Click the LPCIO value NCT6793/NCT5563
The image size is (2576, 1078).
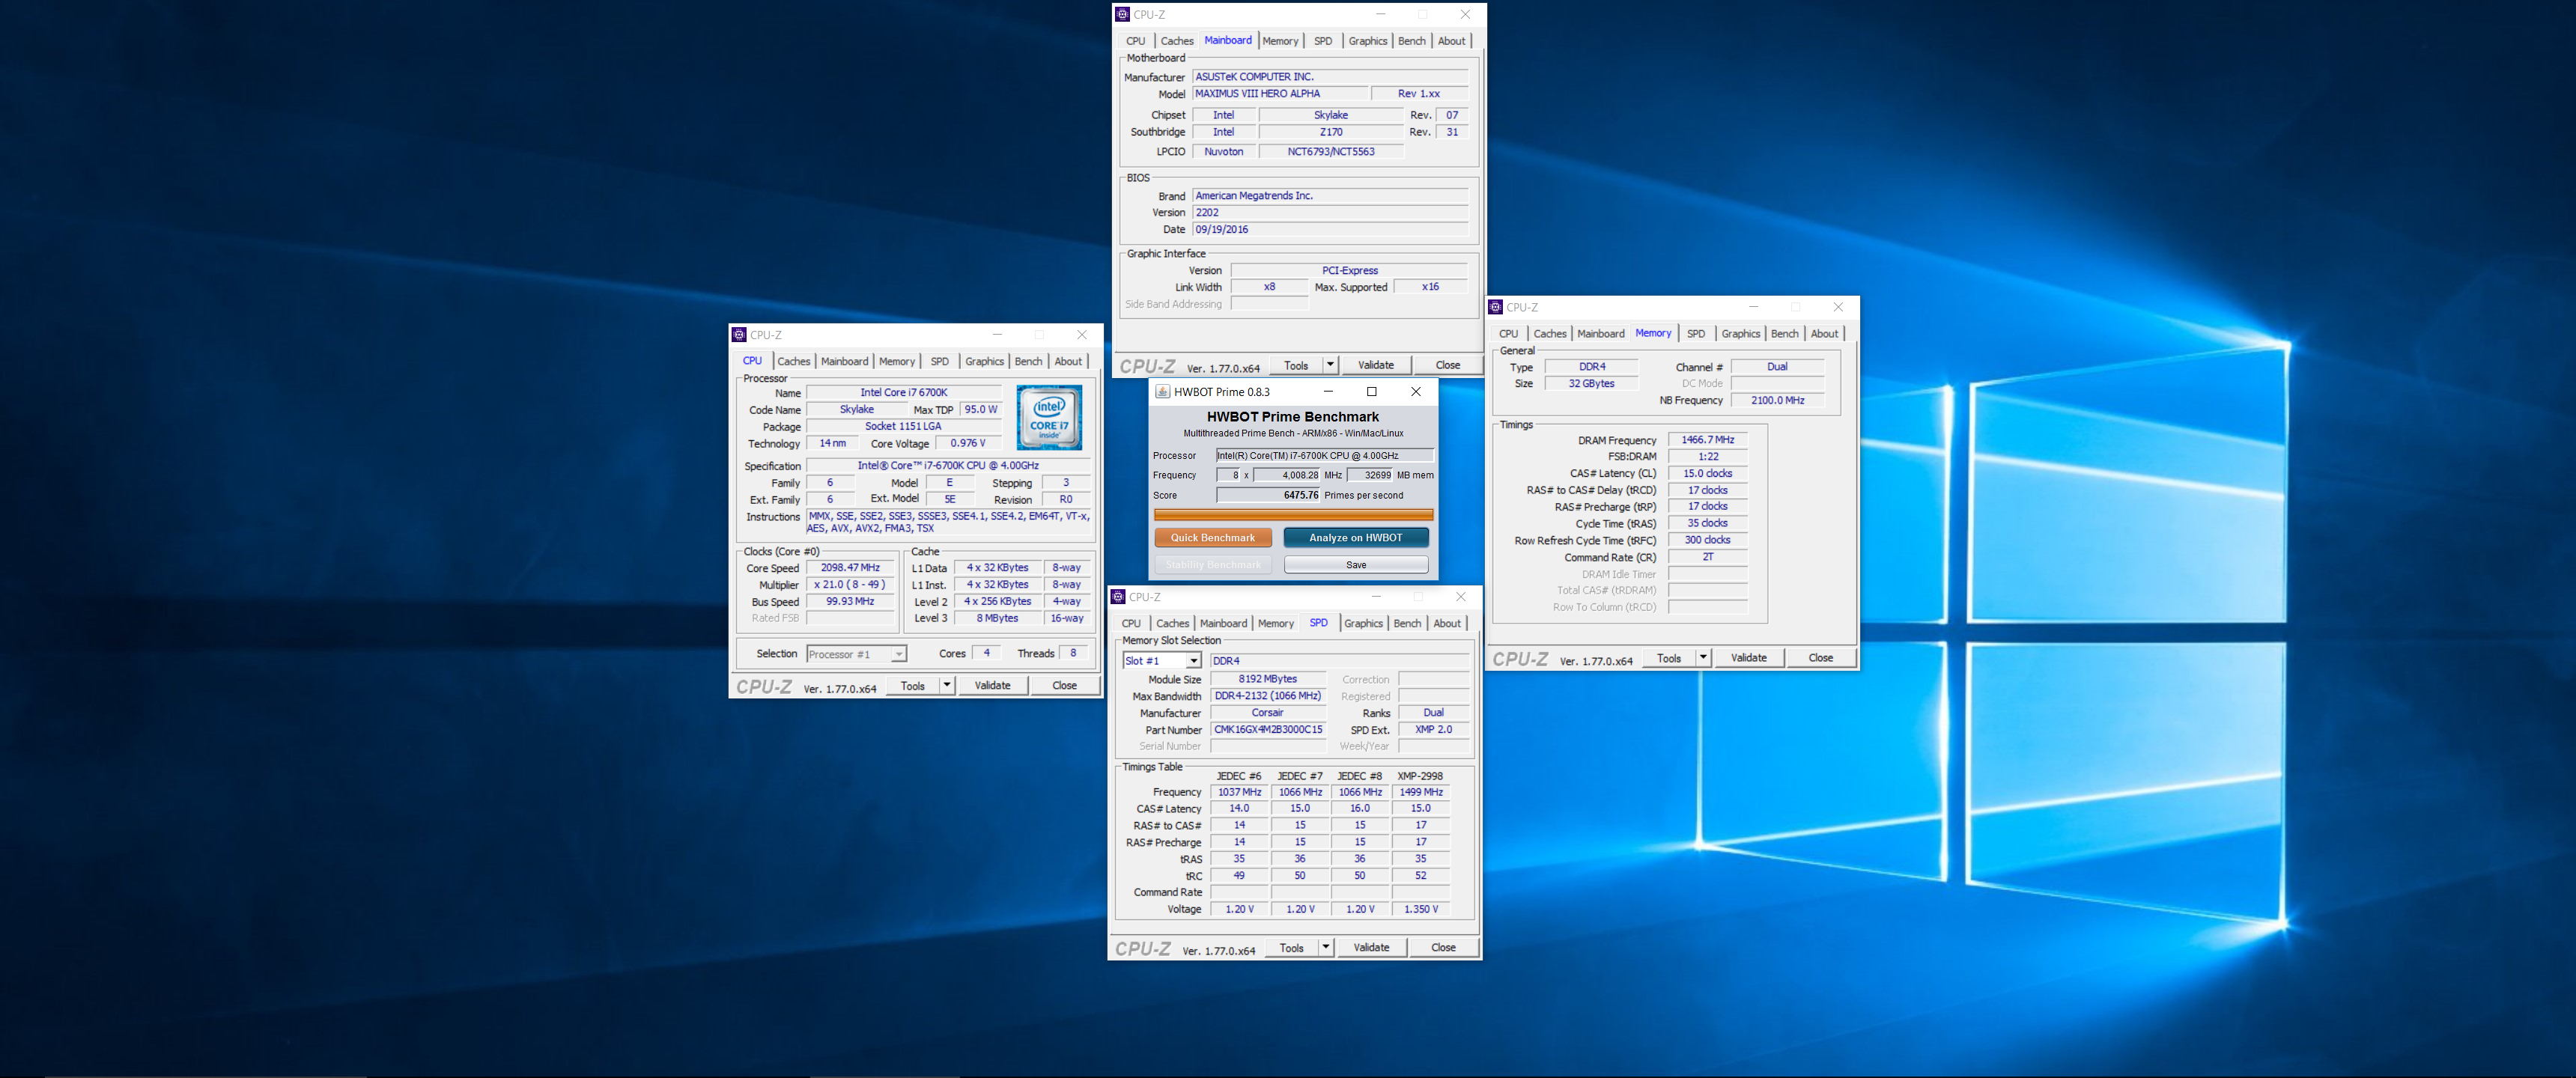(1330, 152)
